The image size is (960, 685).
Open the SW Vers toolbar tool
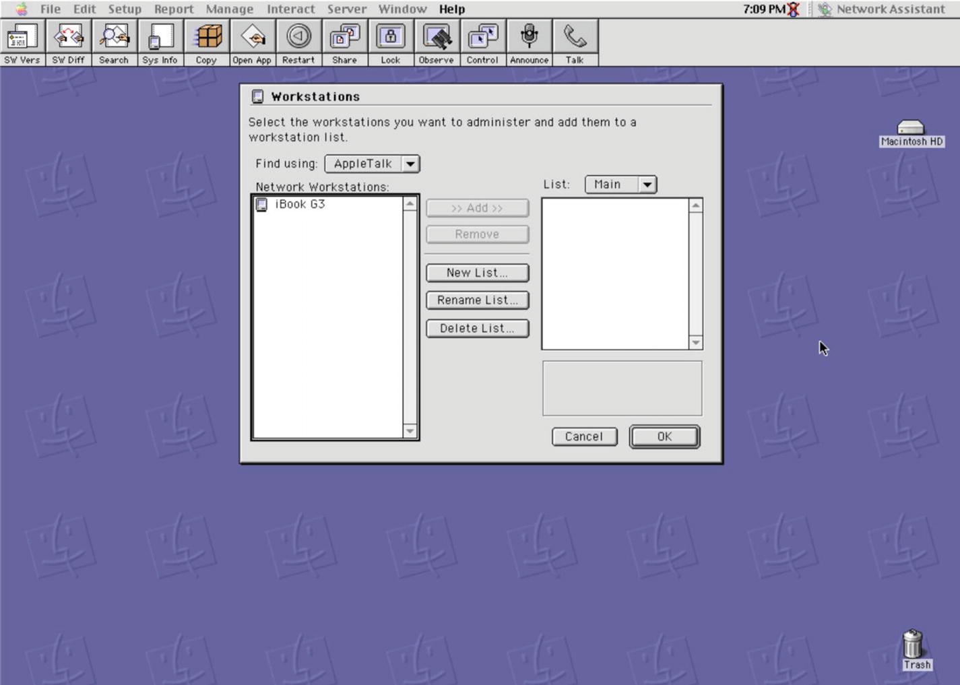point(22,42)
